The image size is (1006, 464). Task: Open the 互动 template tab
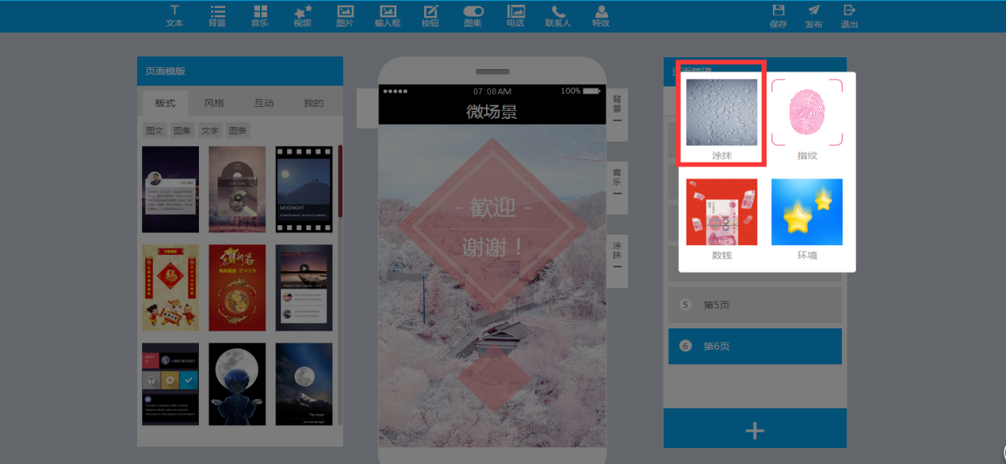(x=264, y=103)
